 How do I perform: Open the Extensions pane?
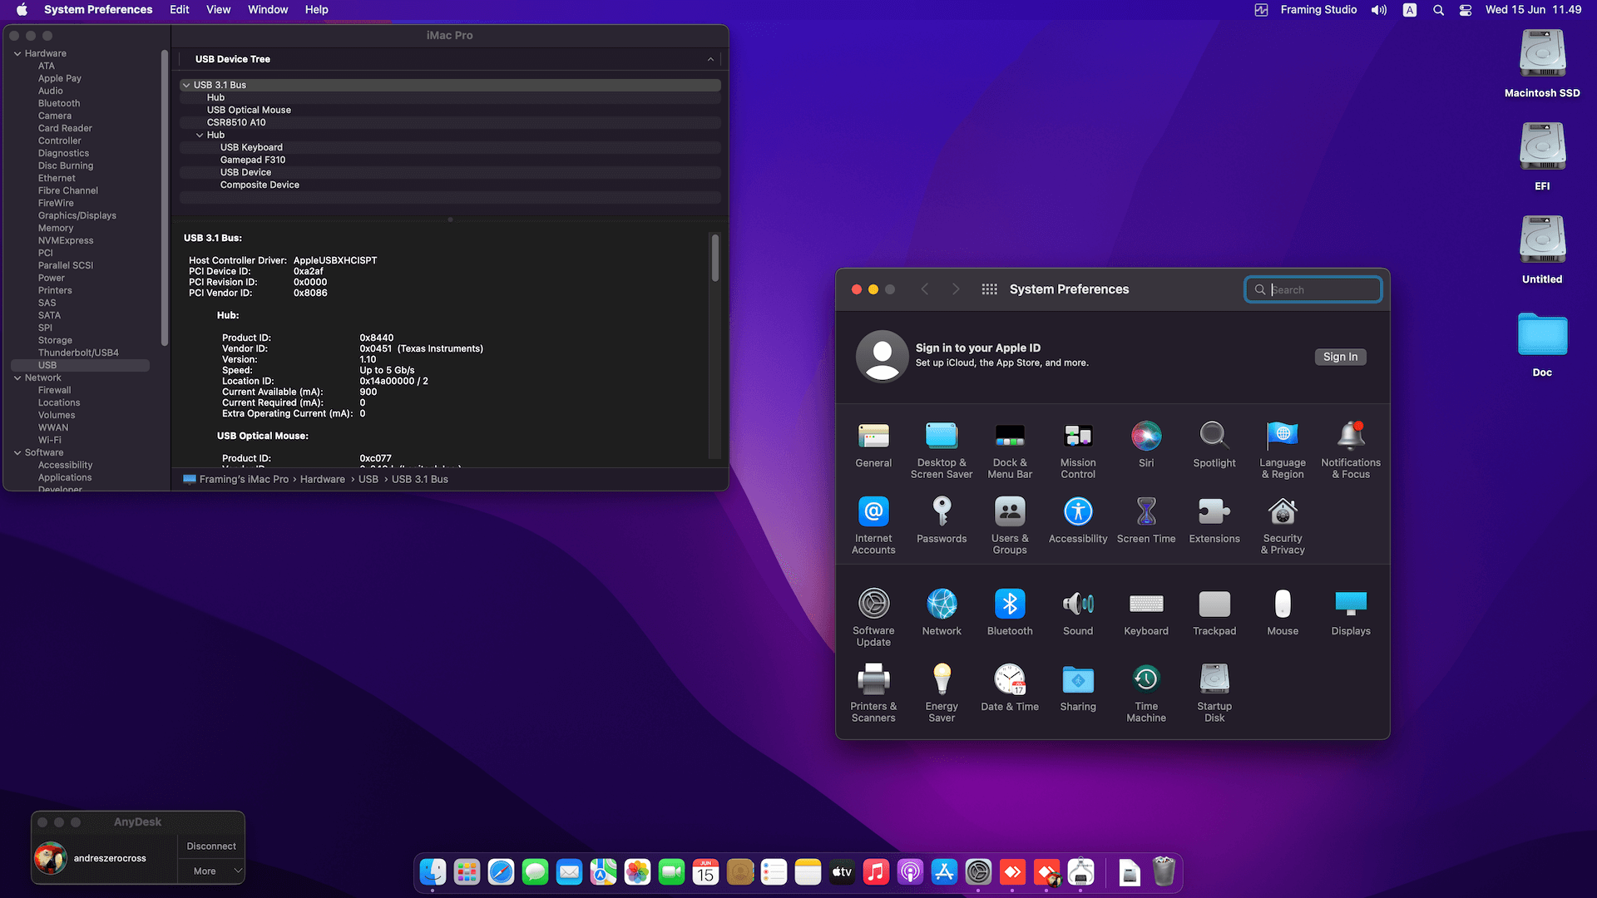click(1214, 511)
